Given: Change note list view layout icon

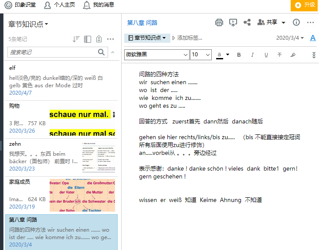Looking at the screenshot, I should click(x=88, y=39).
